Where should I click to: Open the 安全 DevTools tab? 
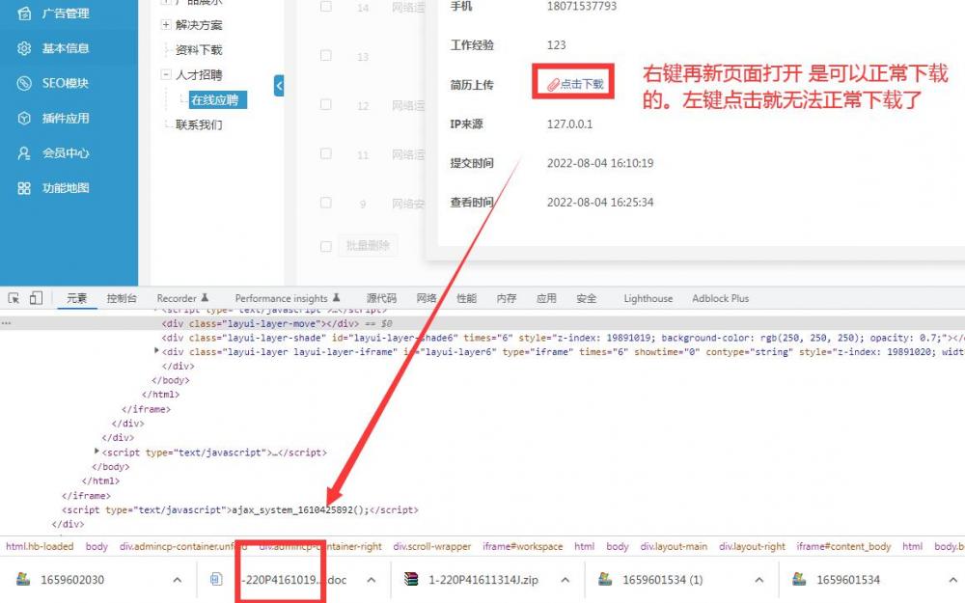[x=587, y=298]
